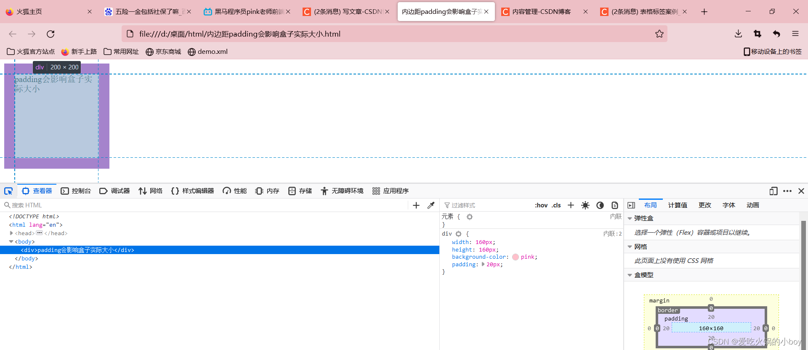Collapse the 网格 grid section
This screenshot has height=350, width=808.
point(630,247)
